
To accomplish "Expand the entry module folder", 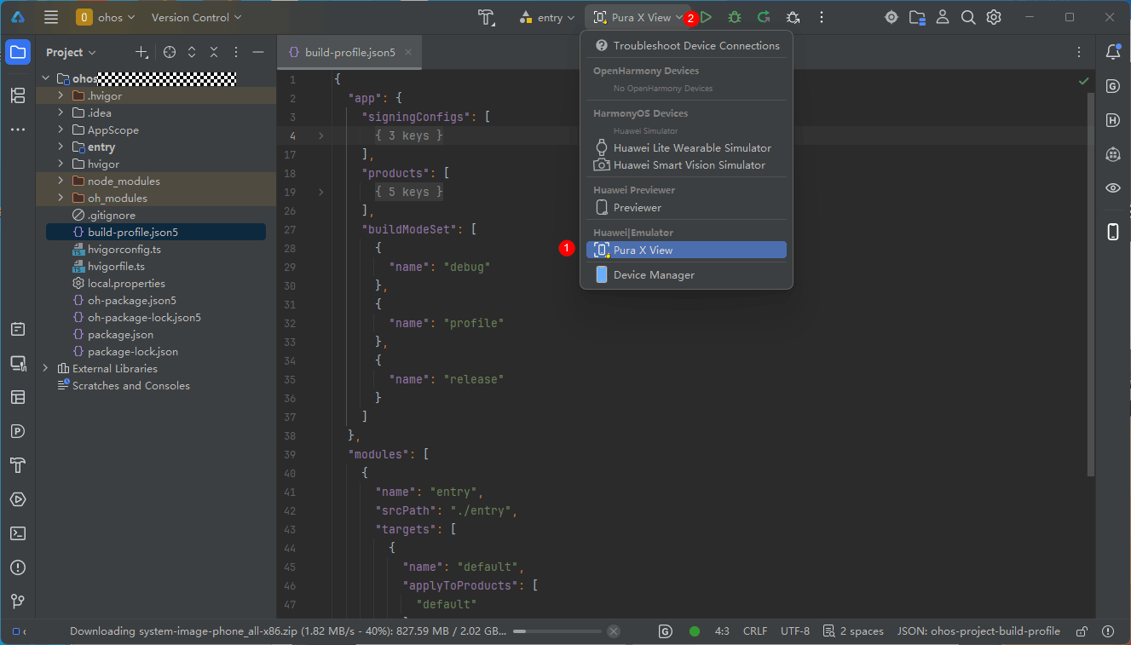I will point(61,147).
